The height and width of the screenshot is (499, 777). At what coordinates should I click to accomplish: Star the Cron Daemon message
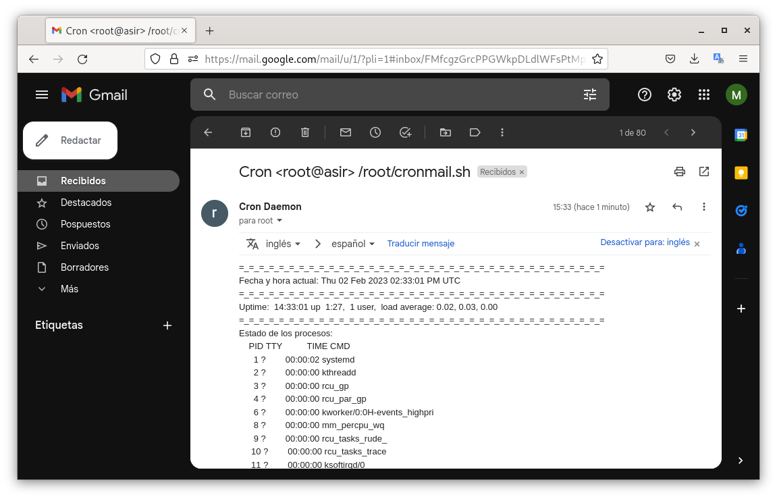(650, 207)
